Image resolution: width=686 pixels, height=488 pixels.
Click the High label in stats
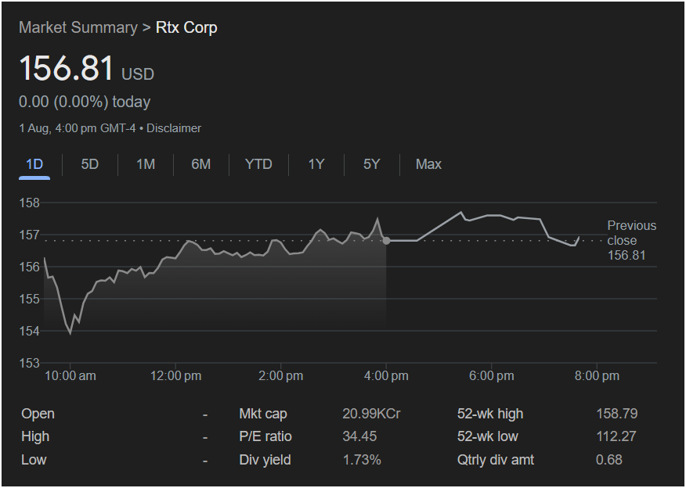click(35, 436)
